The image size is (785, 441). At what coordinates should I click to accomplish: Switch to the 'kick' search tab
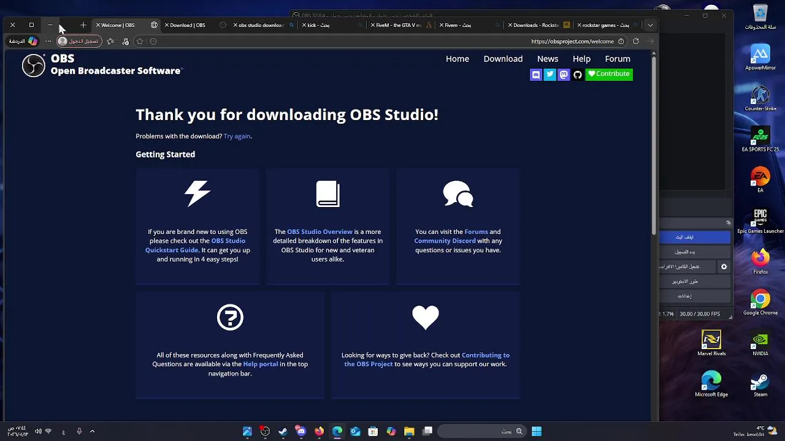[334, 25]
